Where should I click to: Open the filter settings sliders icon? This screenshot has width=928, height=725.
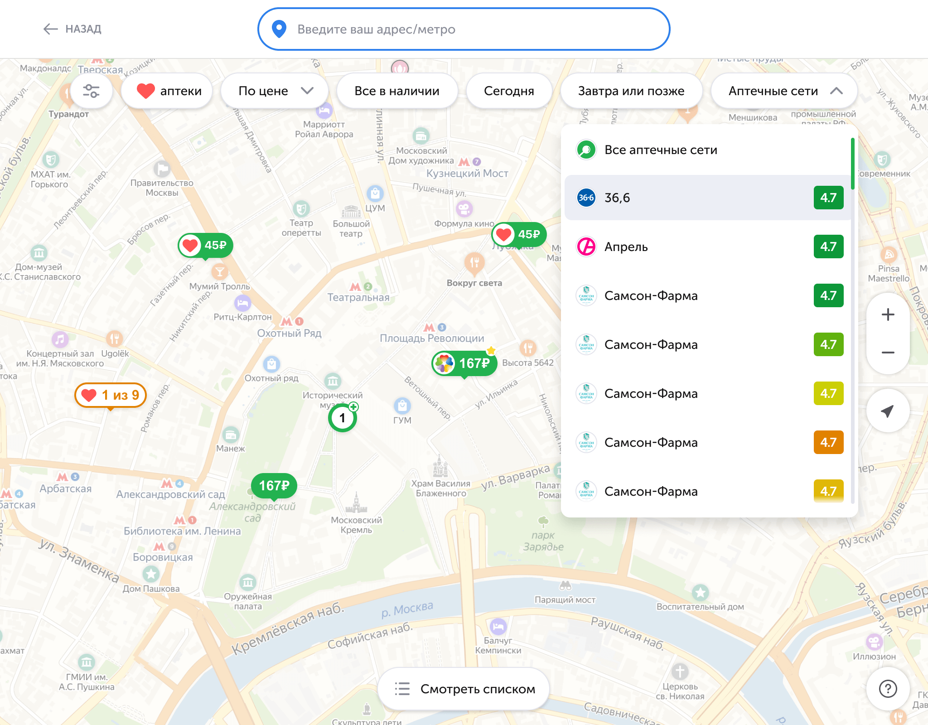(x=91, y=91)
